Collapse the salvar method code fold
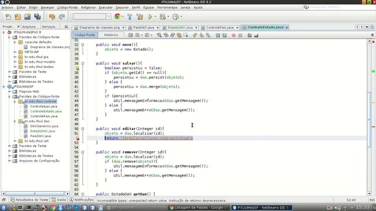 pos(83,63)
